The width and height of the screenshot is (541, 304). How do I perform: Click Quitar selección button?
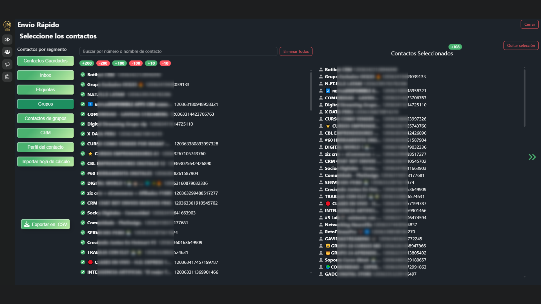(x=521, y=46)
